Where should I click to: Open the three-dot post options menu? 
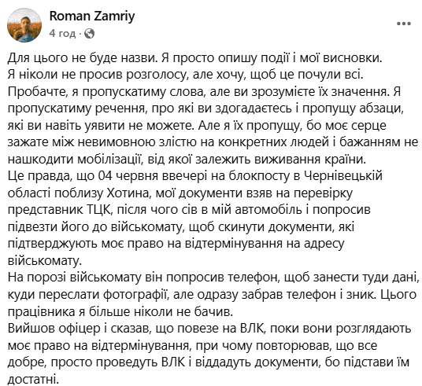(x=403, y=24)
